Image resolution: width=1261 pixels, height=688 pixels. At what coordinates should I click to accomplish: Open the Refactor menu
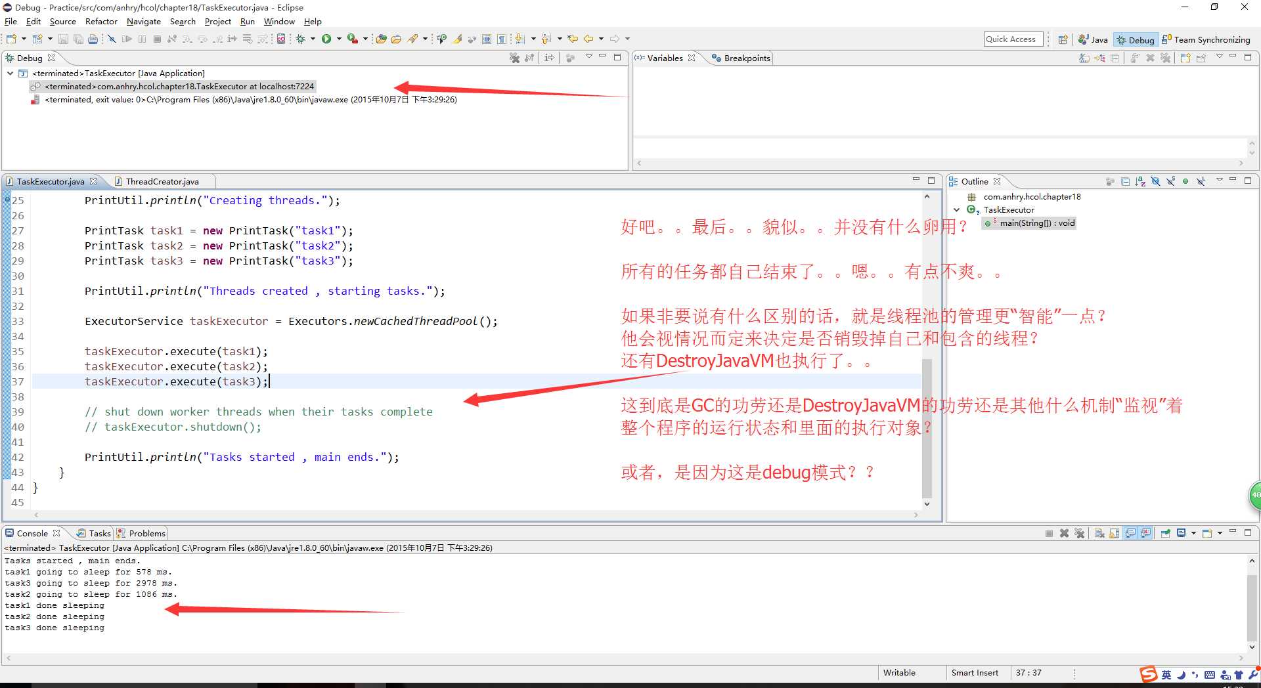(x=101, y=22)
